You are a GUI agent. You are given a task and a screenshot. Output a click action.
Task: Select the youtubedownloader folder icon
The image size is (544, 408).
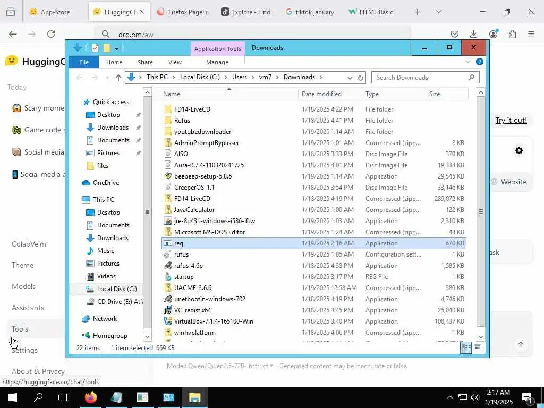coord(168,132)
